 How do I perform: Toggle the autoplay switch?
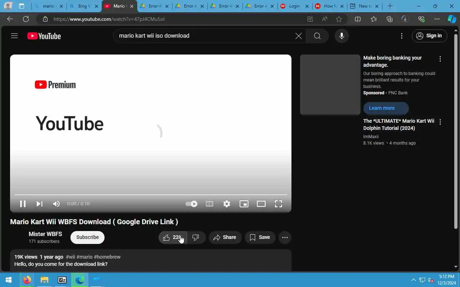(191, 204)
